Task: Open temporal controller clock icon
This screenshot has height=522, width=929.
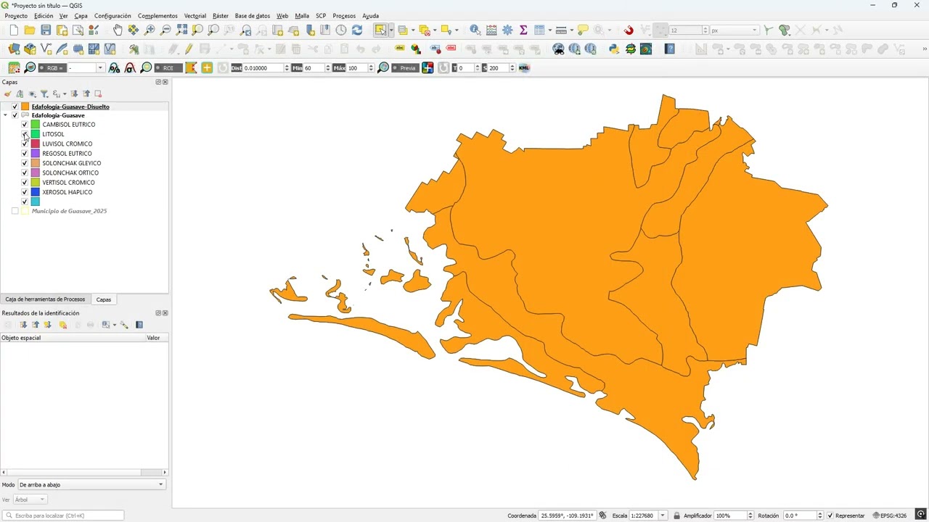Action: click(x=341, y=30)
